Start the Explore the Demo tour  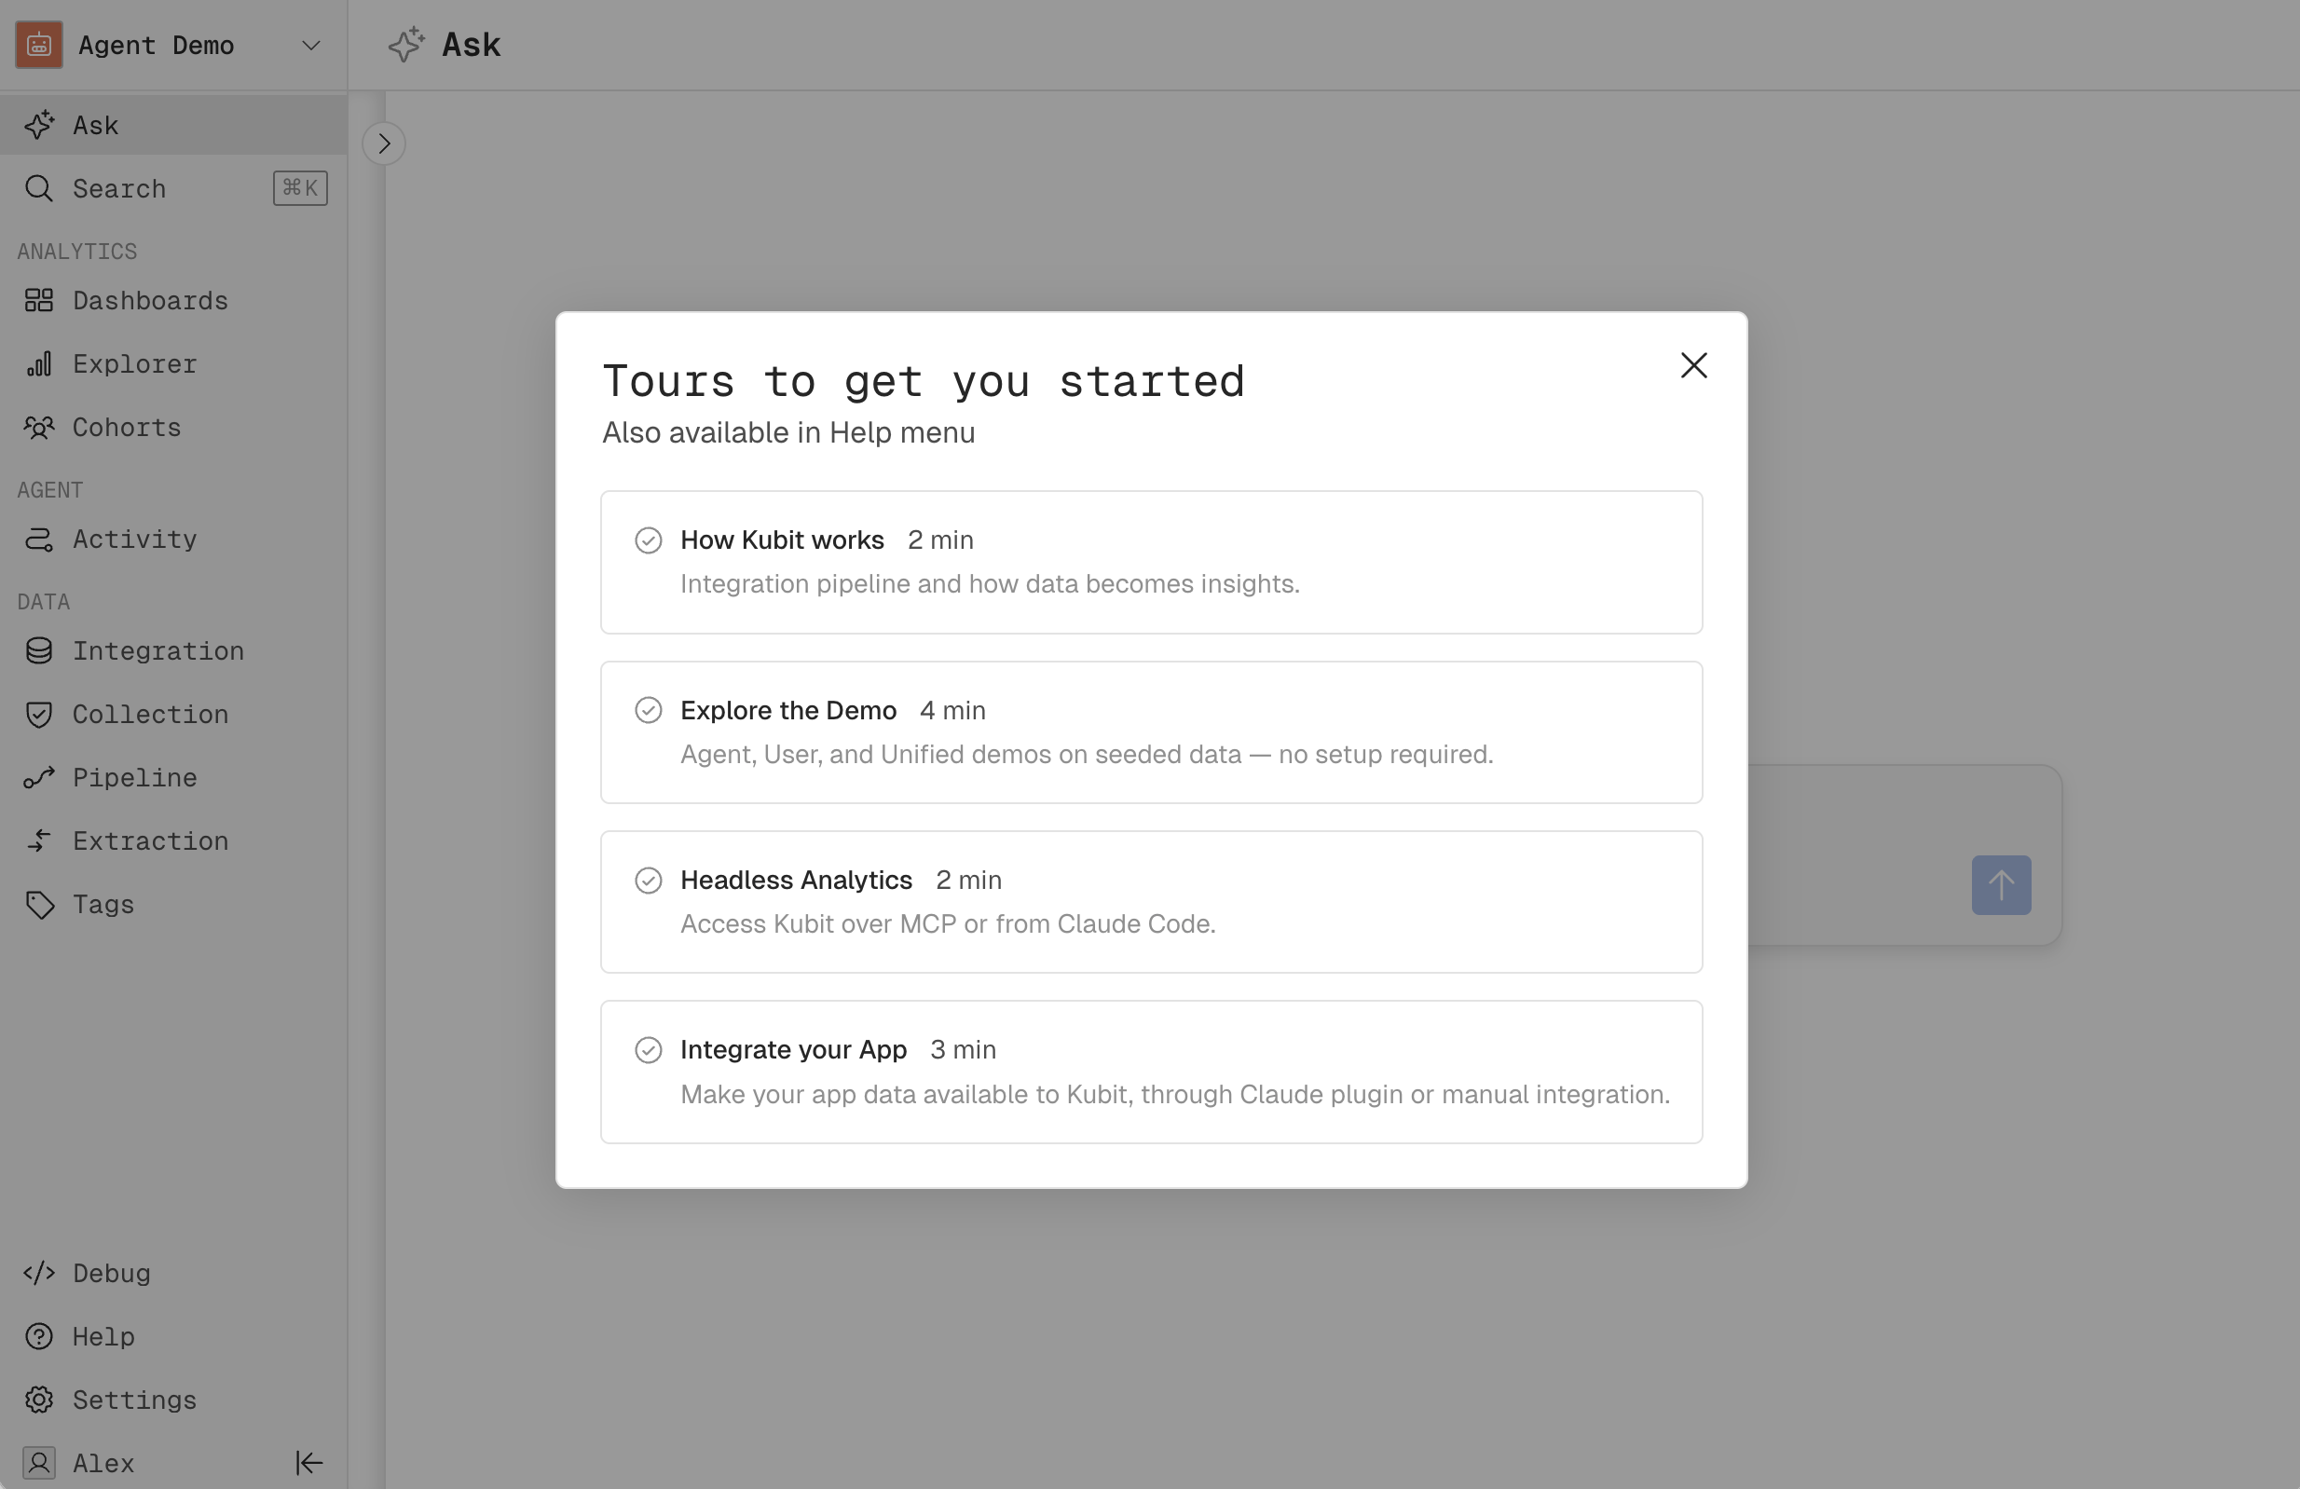[x=1151, y=732]
